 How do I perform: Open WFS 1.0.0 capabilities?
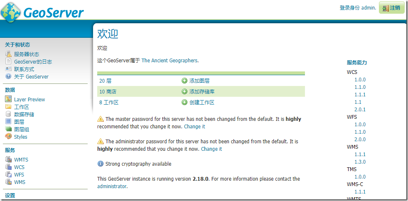click(360, 124)
